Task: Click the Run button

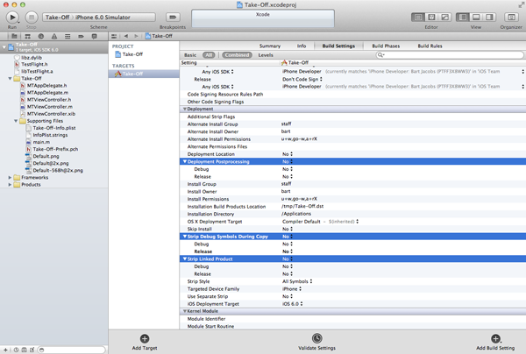Action: [12, 18]
